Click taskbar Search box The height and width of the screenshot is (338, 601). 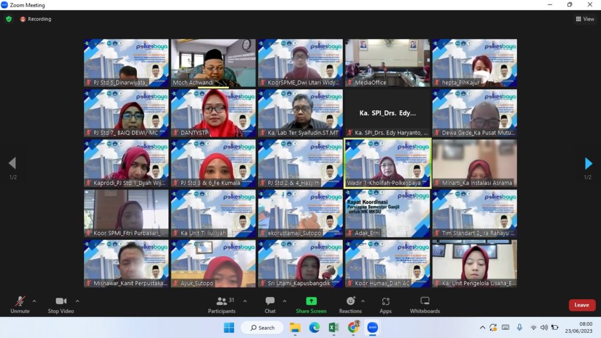[x=262, y=327]
